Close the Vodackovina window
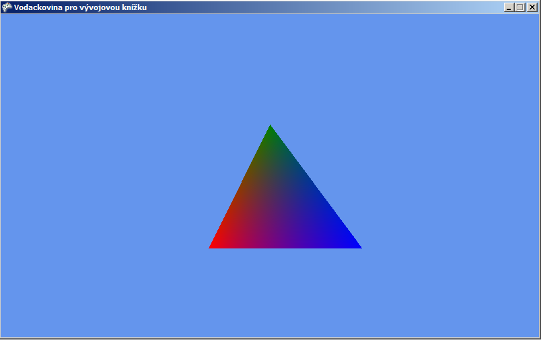The width and height of the screenshot is (541, 340). tap(532, 7)
